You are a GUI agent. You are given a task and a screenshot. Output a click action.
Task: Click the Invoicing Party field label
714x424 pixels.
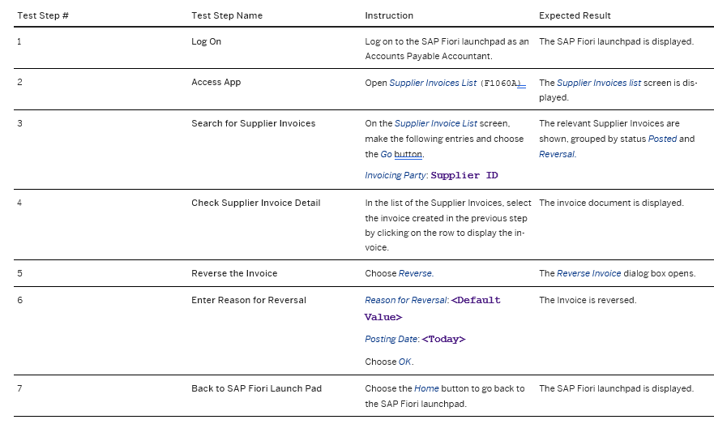[x=395, y=175]
